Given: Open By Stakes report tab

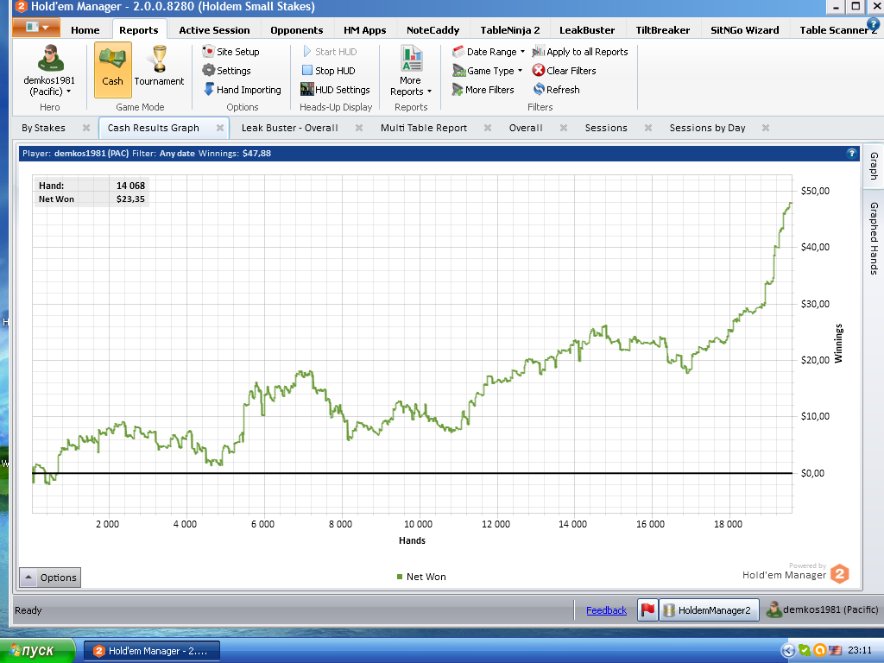Looking at the screenshot, I should [43, 128].
